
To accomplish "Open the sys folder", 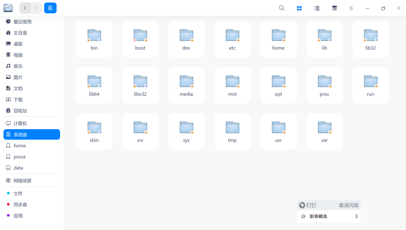I will coord(186,131).
